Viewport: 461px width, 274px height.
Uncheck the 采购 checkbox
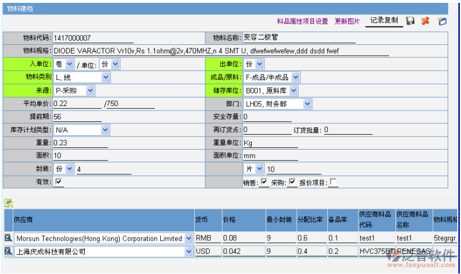tap(292, 182)
